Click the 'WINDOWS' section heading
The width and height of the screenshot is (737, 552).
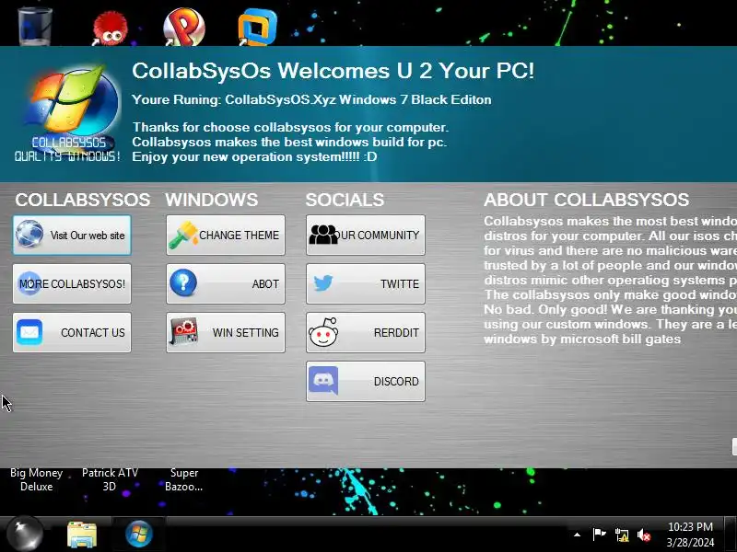pos(212,200)
